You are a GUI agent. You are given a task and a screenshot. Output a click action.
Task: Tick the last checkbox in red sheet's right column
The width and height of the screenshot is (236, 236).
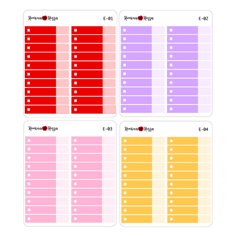76,109
